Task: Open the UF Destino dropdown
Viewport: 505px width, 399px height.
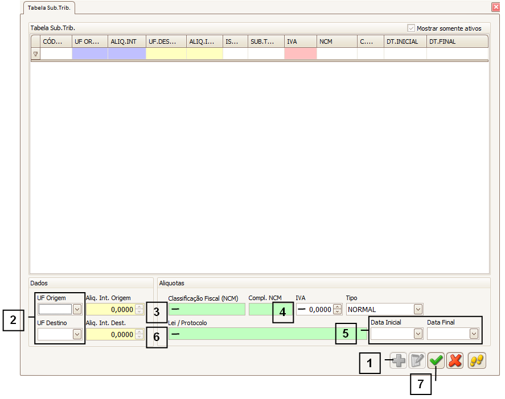Action: 77,335
